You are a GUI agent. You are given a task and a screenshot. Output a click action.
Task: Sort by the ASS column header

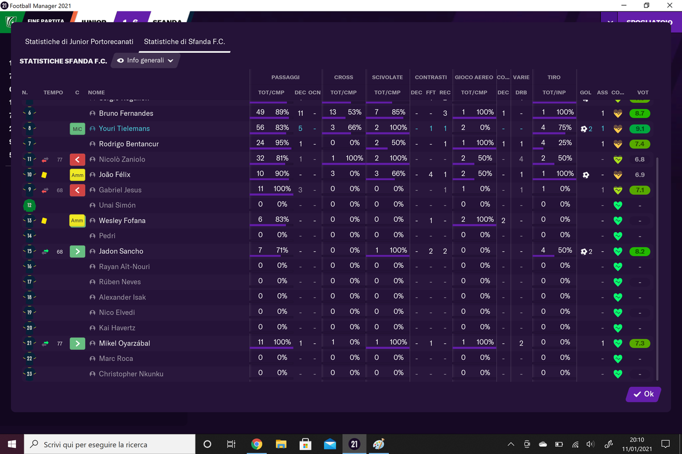(x=602, y=93)
